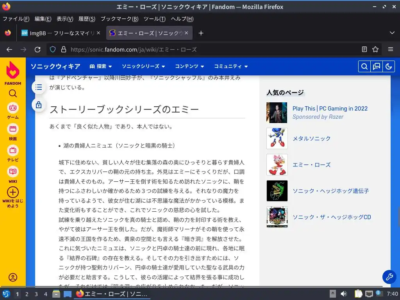The image size is (400, 300).
Task: Expand the コミュニティ dropdown
Action: 231,66
